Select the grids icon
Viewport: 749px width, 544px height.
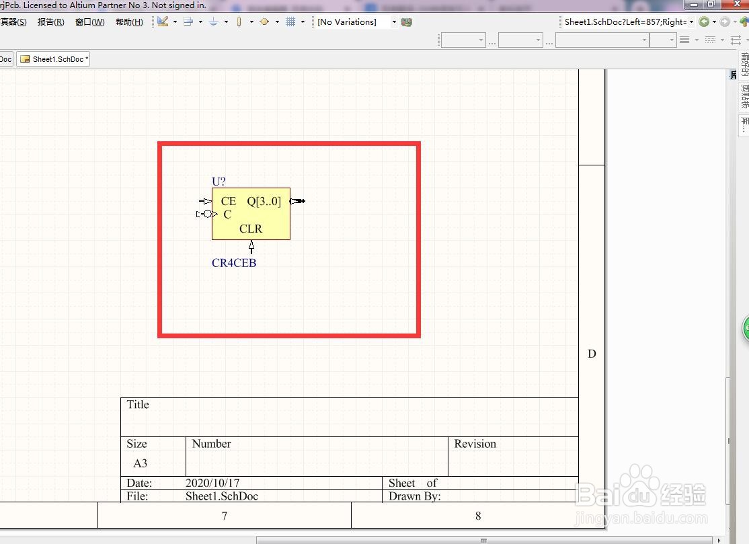click(290, 22)
